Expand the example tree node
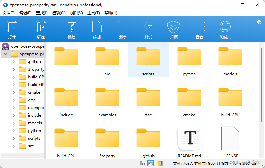The image size is (265, 168). [x=14, y=108]
